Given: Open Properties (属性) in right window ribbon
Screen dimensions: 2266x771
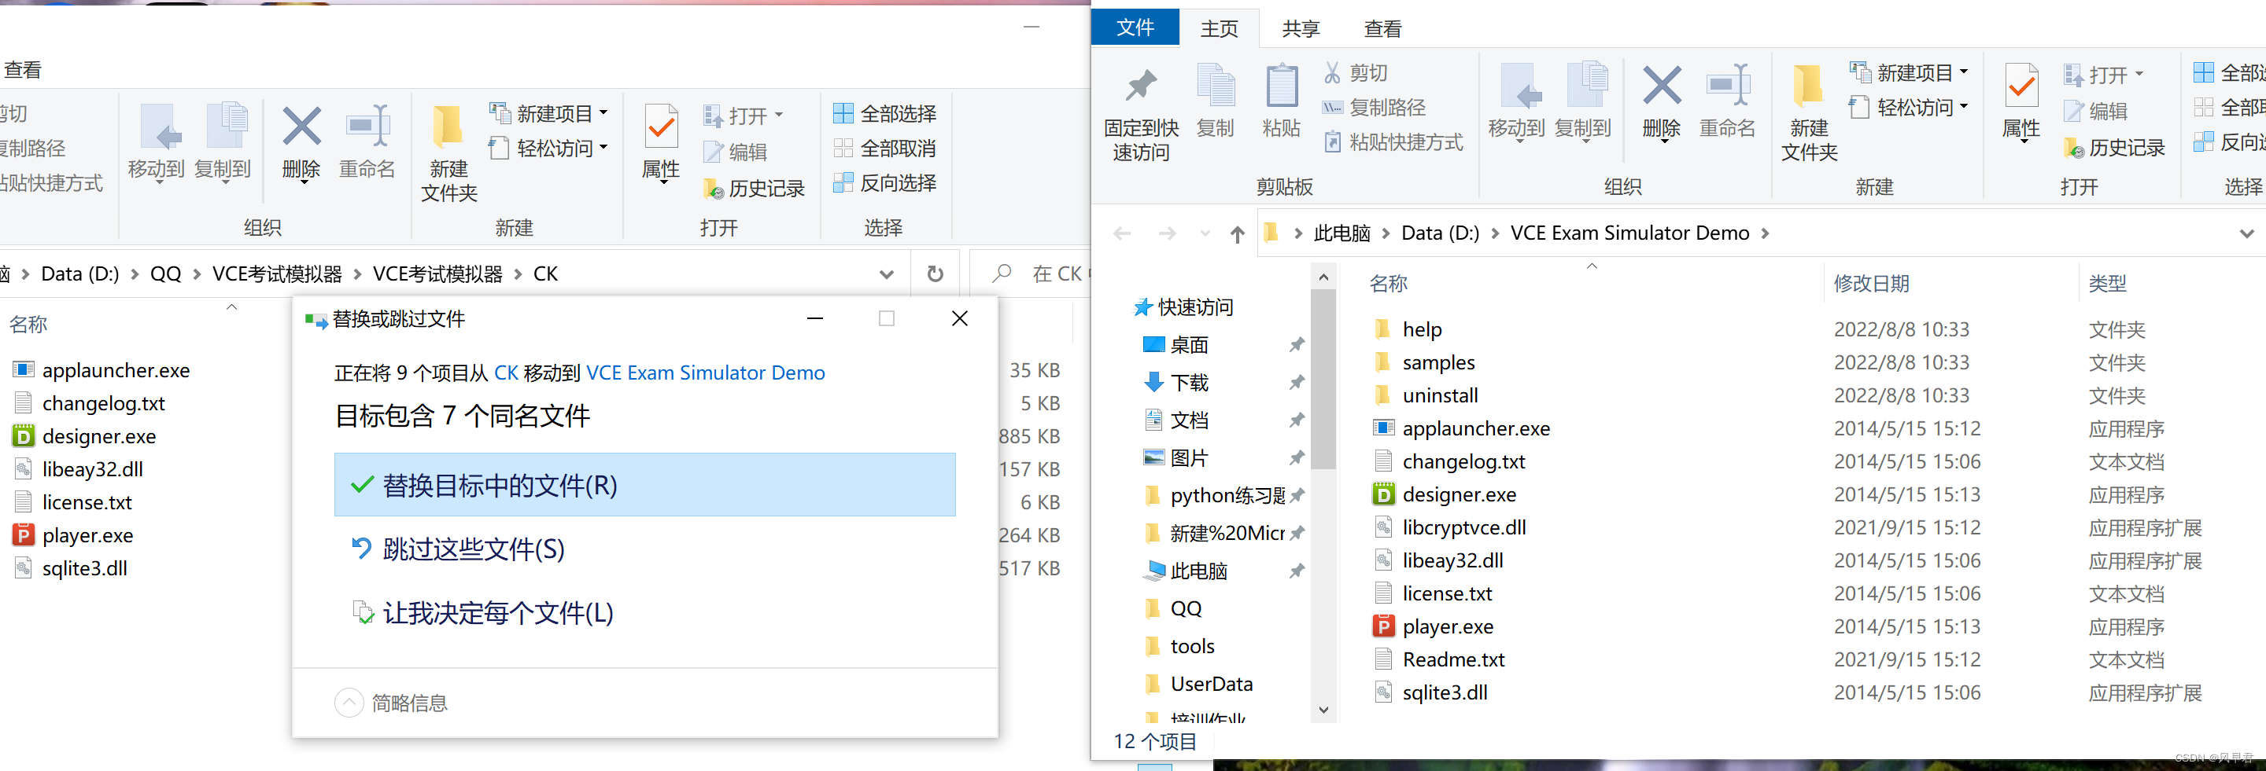Looking at the screenshot, I should 2021,101.
